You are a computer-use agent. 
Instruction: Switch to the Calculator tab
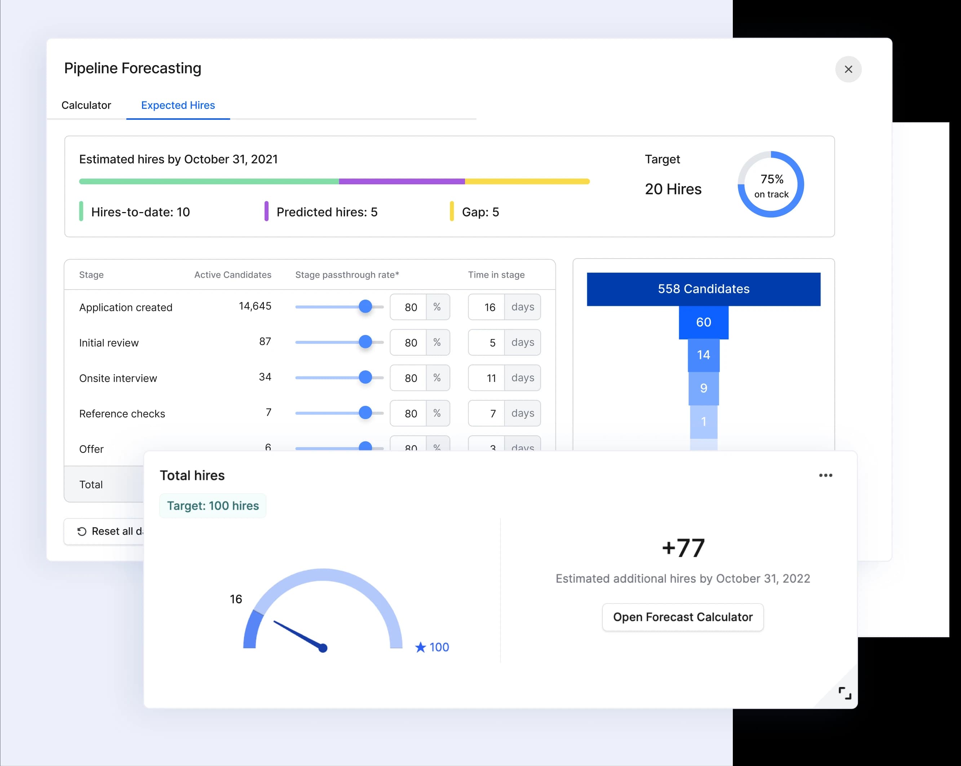tap(86, 105)
